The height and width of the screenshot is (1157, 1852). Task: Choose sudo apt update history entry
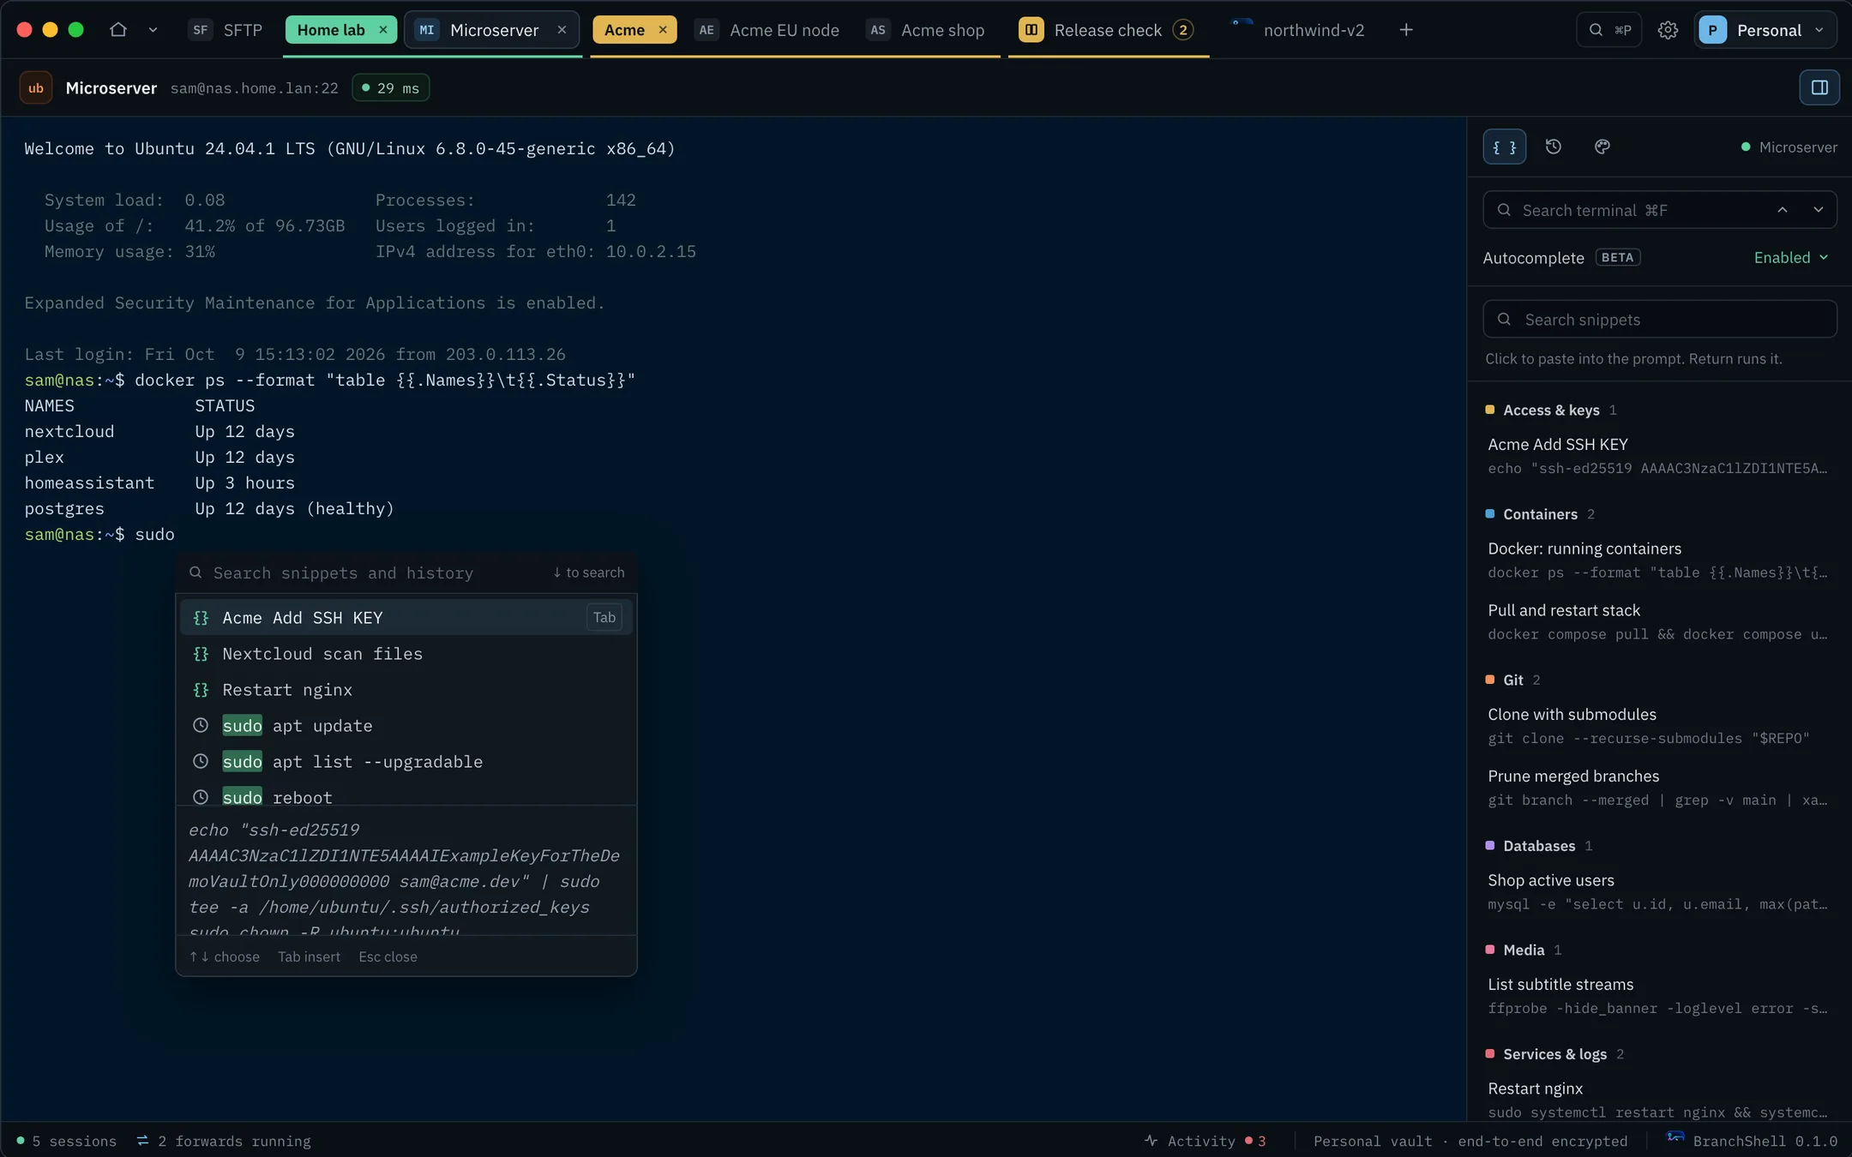coord(406,725)
